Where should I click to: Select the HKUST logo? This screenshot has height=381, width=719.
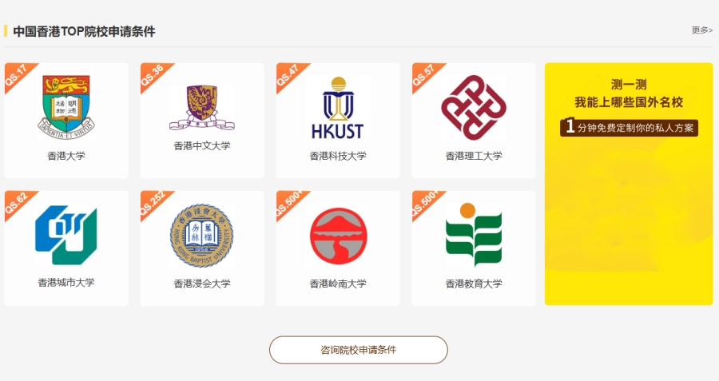coord(337,108)
